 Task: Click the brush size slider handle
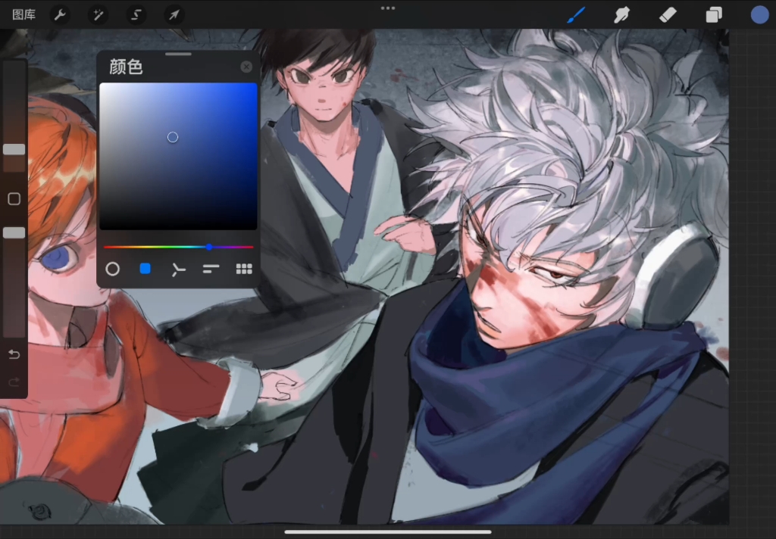[x=14, y=149]
